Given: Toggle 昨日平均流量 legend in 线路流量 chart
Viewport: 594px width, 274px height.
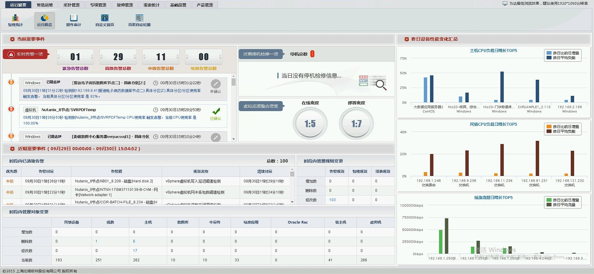Looking at the screenshot, I should tap(549, 205).
